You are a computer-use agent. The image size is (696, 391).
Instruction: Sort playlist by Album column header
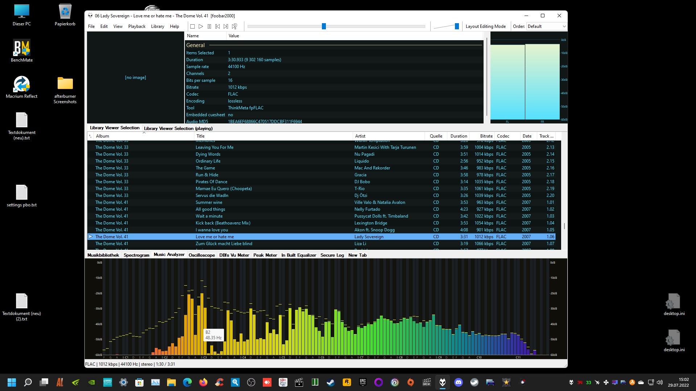point(144,136)
